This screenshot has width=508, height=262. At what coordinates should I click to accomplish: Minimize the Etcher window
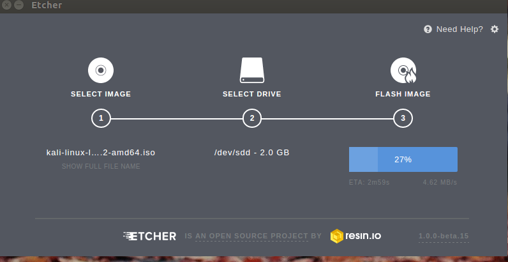click(x=18, y=5)
